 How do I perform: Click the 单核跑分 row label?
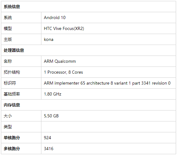coord(12,138)
